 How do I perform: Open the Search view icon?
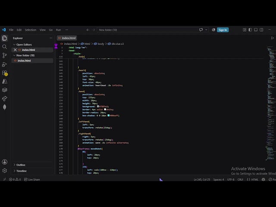(5, 47)
